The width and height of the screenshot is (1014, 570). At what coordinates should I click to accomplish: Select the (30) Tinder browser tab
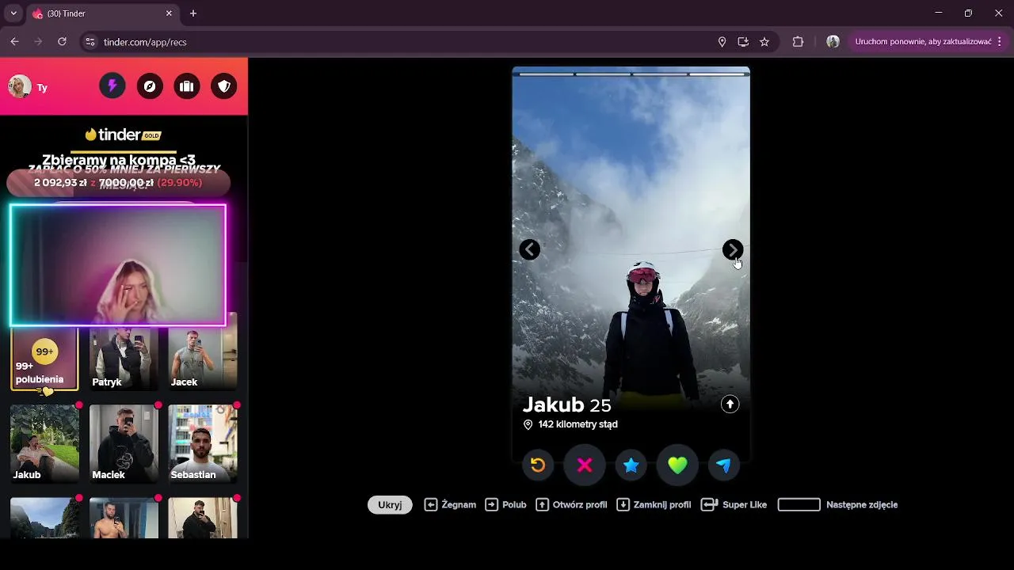coord(103,13)
